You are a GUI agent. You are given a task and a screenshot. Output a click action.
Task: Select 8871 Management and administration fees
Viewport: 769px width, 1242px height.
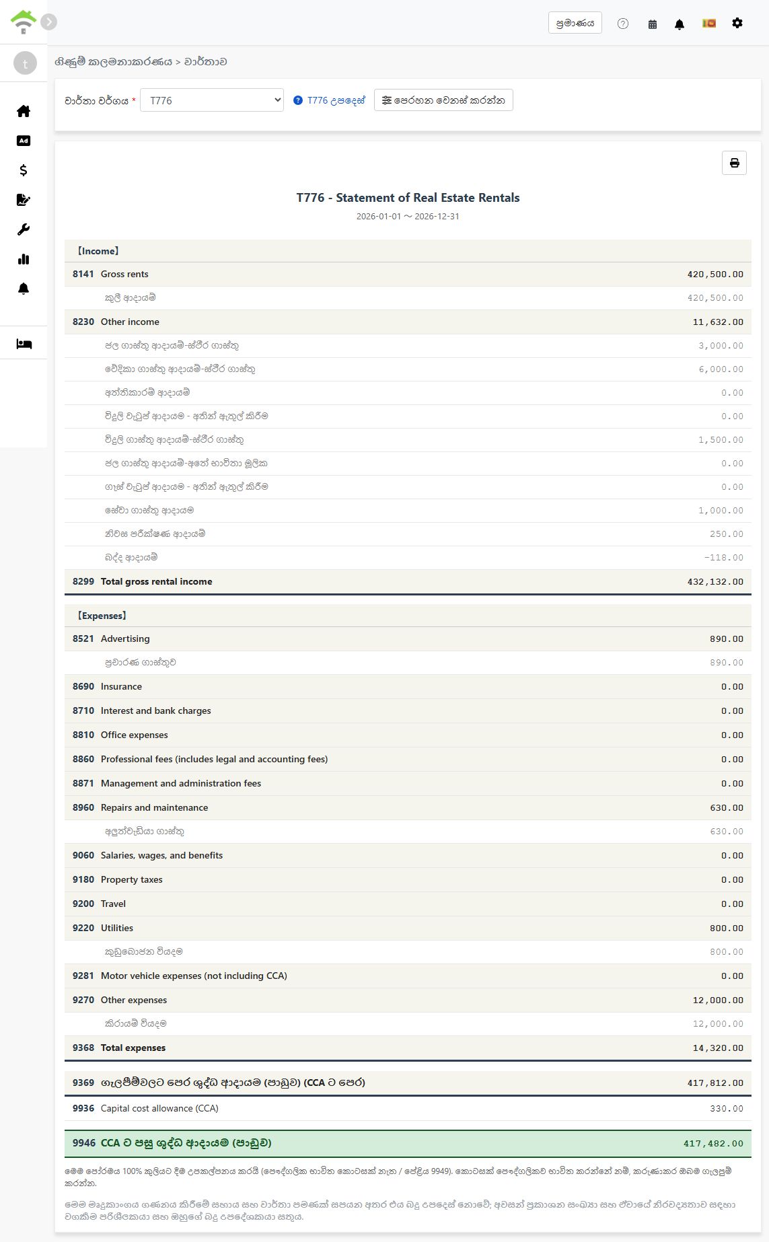click(408, 783)
